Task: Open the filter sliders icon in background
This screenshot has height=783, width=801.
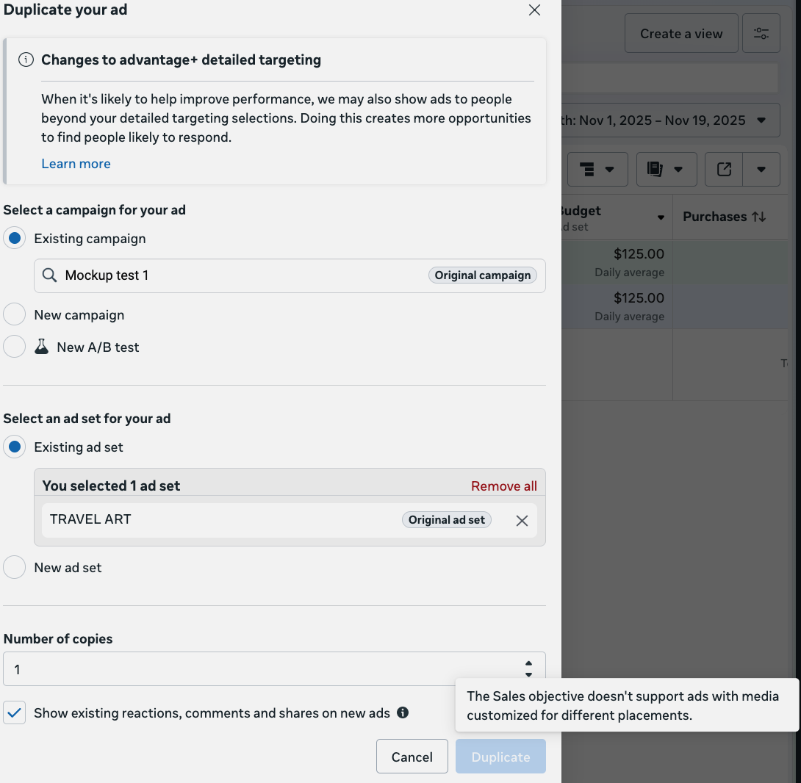Action: [x=761, y=34]
